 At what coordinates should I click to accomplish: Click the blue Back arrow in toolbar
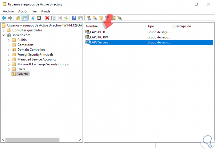[x=4, y=18]
